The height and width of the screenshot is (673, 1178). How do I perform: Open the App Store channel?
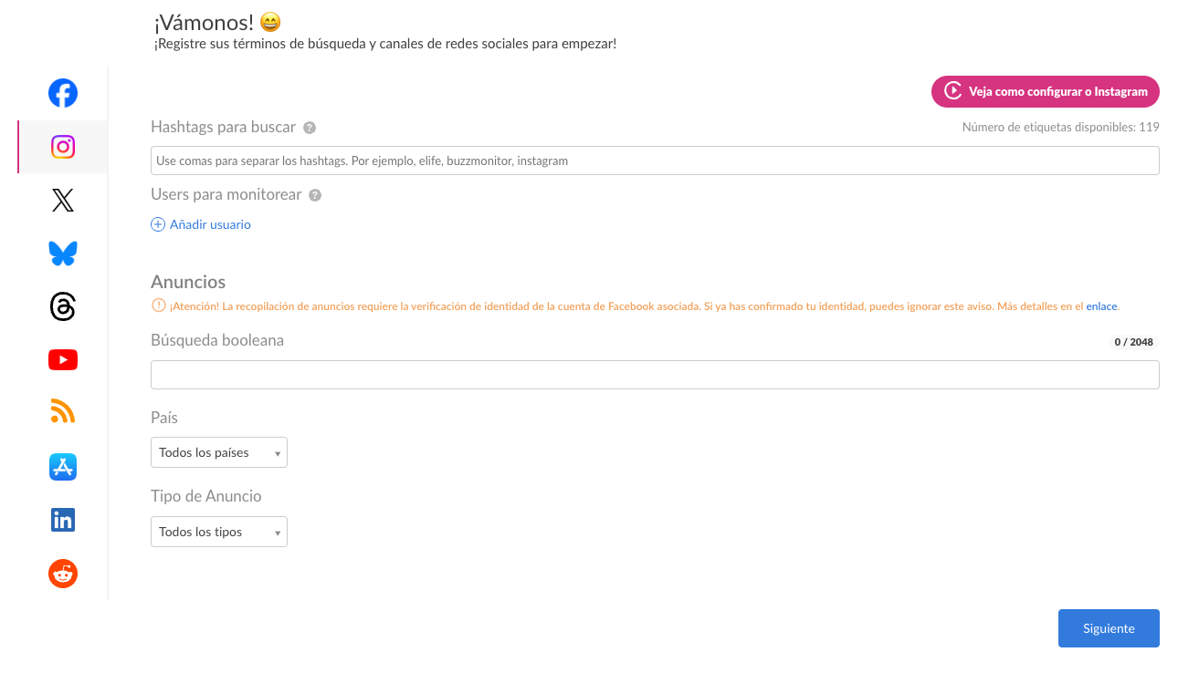[63, 467]
